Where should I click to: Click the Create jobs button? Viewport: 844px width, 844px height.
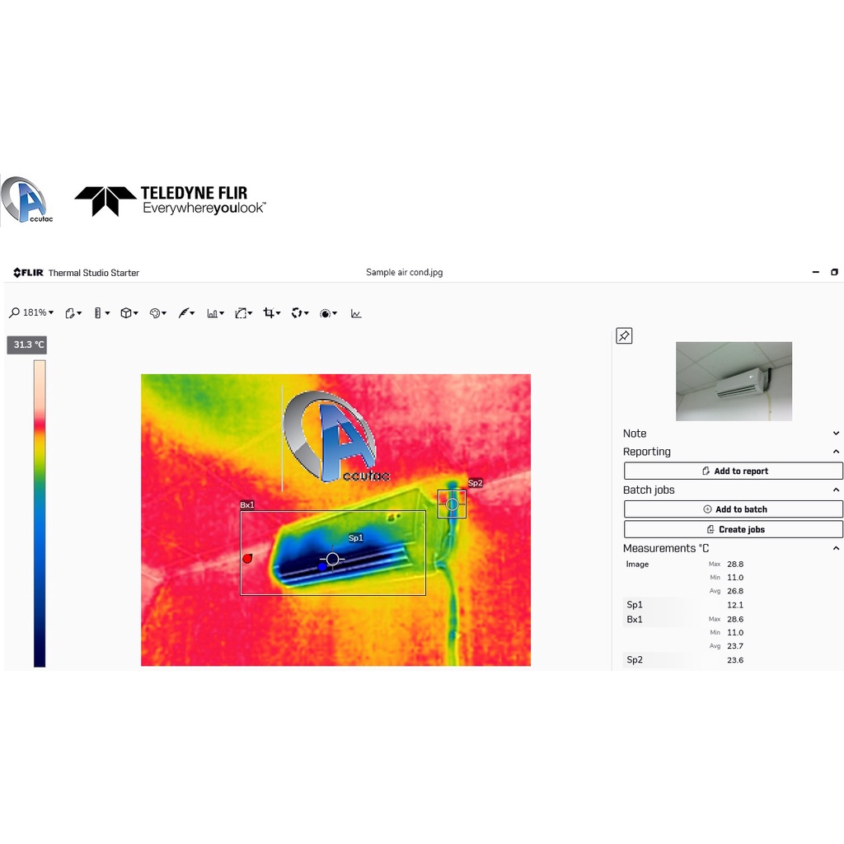click(x=733, y=529)
